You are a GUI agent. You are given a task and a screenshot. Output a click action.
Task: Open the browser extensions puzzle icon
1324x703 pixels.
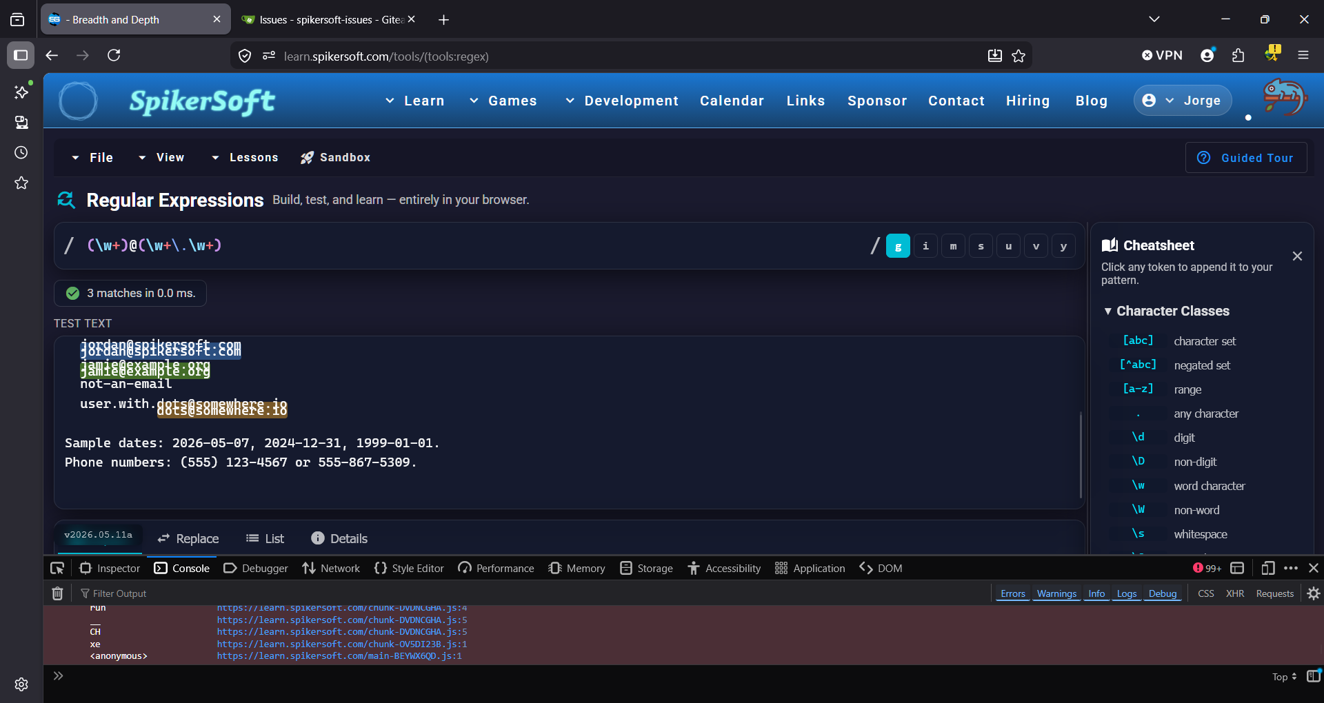[x=1238, y=55]
